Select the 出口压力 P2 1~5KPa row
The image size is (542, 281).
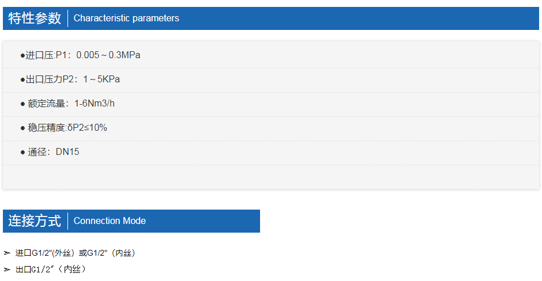(x=271, y=80)
